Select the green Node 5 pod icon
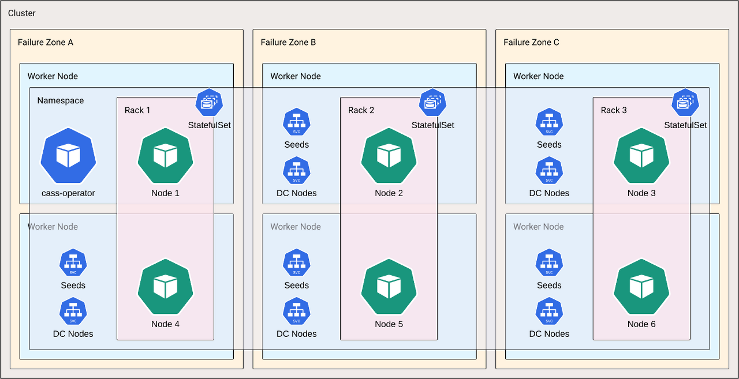Viewport: 739px width, 379px height. point(389,287)
